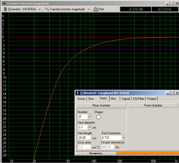
Task: Click the Front chamber button
Action: tap(153, 105)
